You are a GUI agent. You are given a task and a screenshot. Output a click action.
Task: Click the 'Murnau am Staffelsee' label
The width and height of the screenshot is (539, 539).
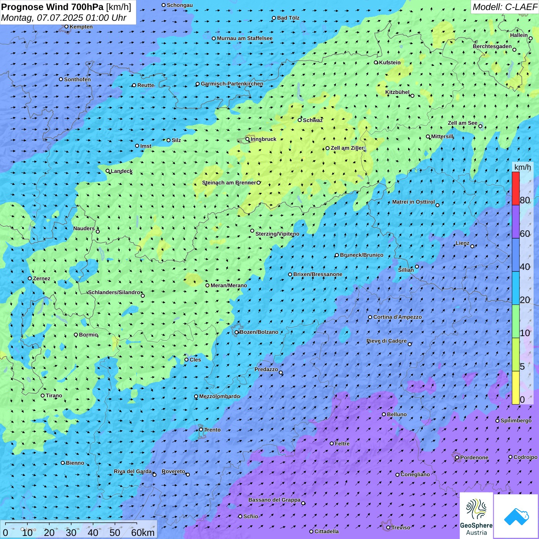pyautogui.click(x=244, y=38)
